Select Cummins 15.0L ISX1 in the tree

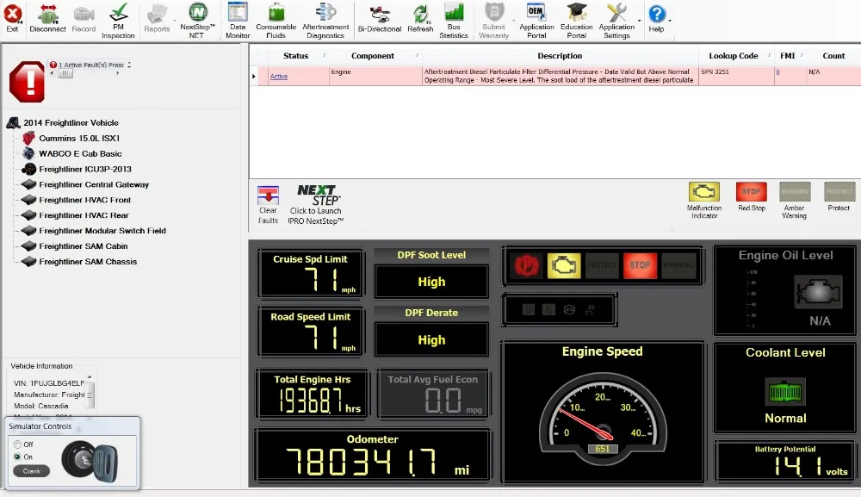point(79,138)
